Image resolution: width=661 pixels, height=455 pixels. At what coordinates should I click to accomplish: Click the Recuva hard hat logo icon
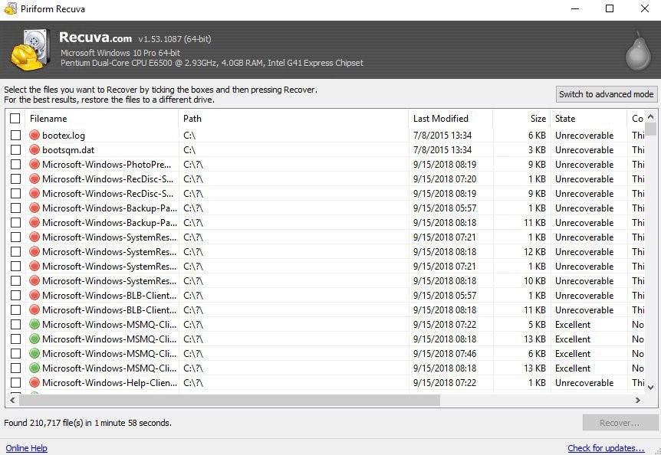click(31, 50)
